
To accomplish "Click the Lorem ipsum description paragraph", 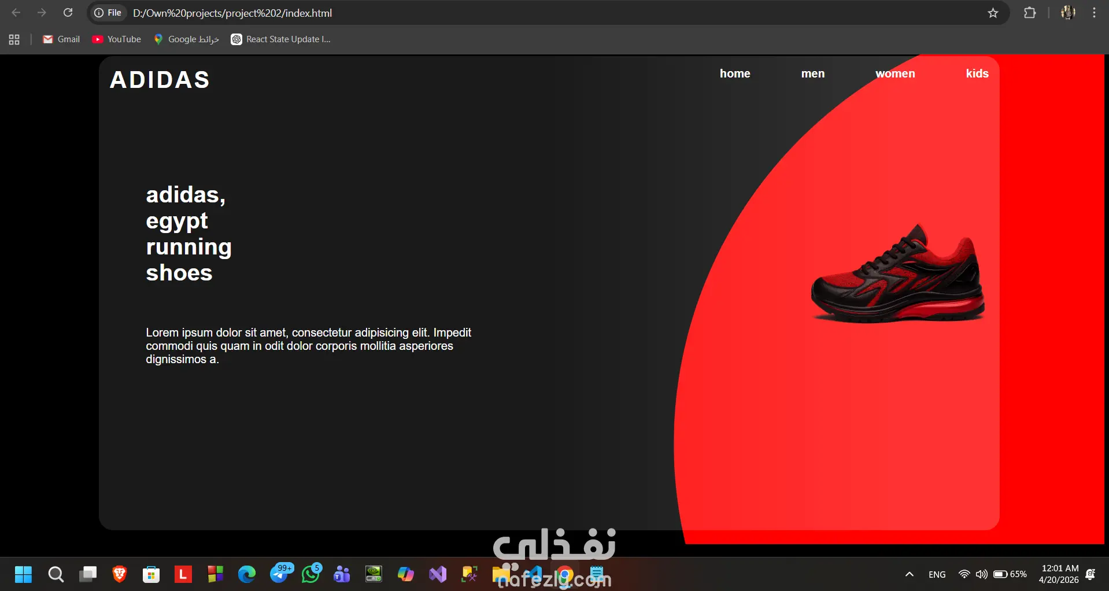I will tap(308, 346).
